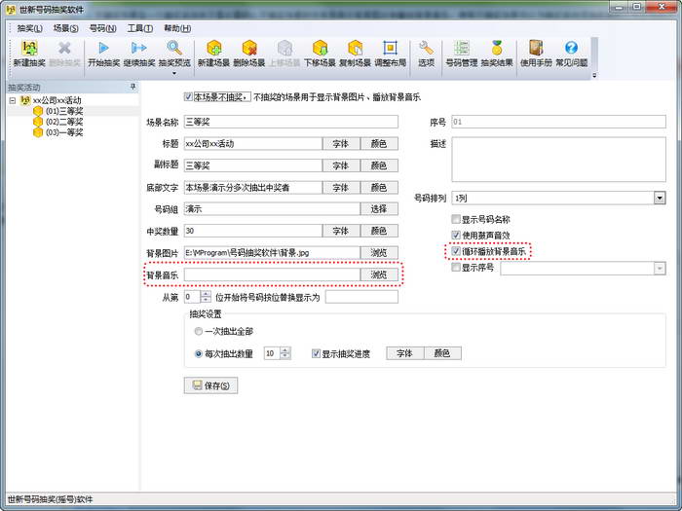
Task: Open 抽奖预览 preview icon
Action: [174, 53]
